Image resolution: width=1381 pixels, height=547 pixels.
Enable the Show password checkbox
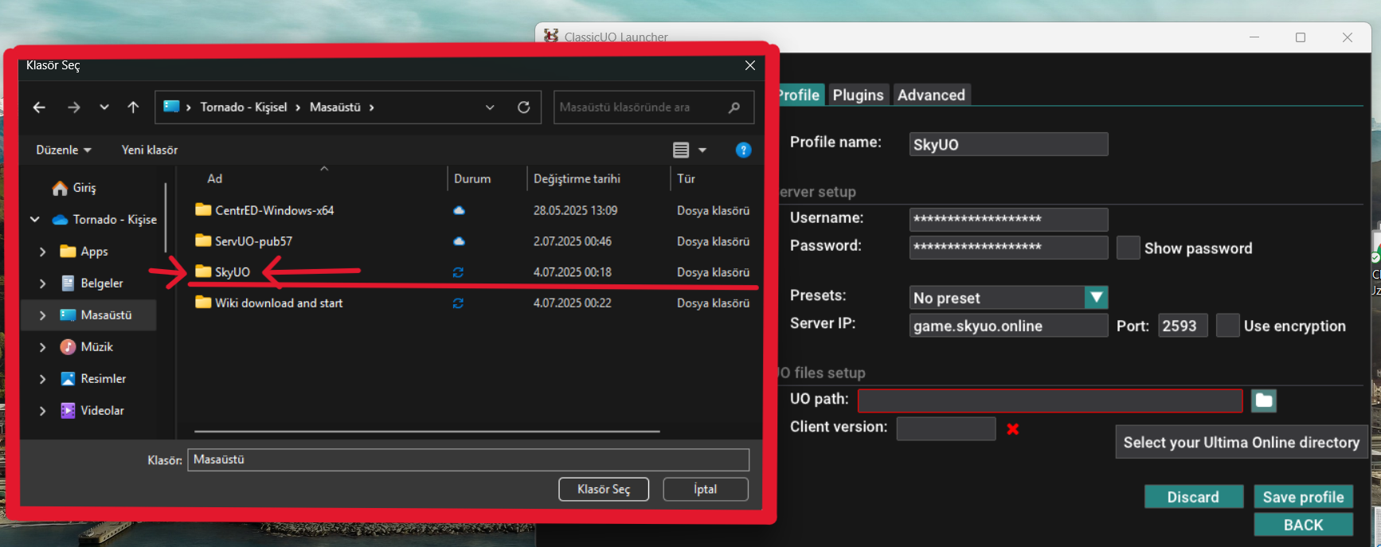point(1128,248)
